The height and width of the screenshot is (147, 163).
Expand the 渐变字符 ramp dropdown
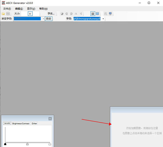tap(43, 19)
